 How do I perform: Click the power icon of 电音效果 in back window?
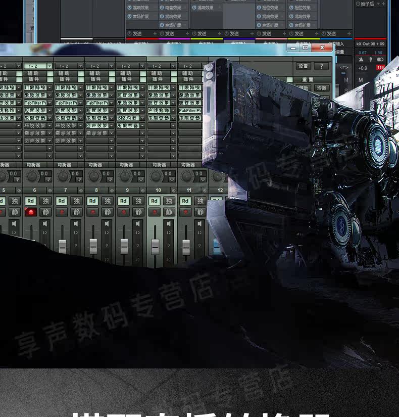162,8
